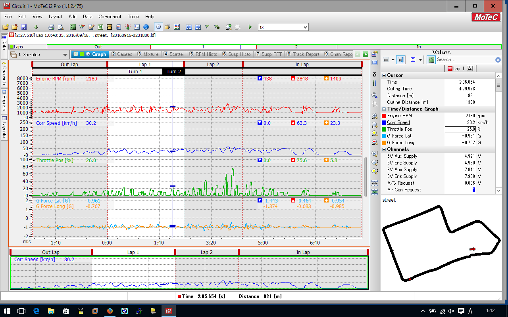The height and width of the screenshot is (317, 508).
Task: Click the graph properties icon at top of side toolbar
Action: click(375, 54)
